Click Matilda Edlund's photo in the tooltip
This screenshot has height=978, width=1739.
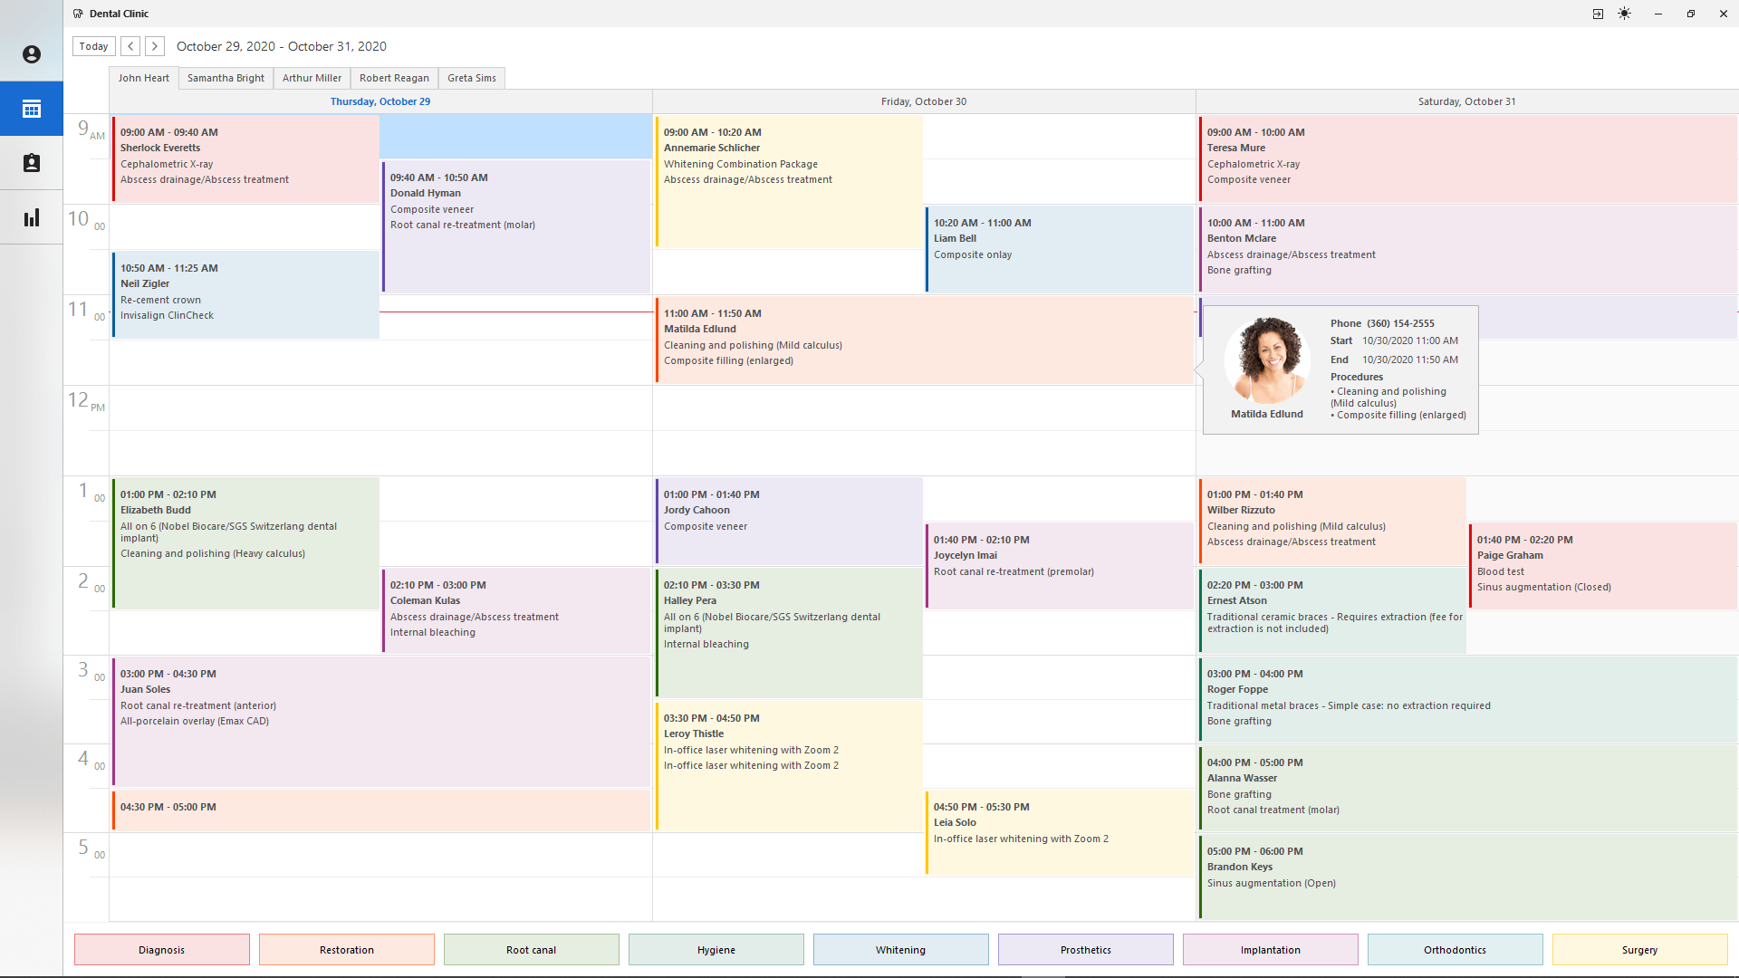(1265, 360)
